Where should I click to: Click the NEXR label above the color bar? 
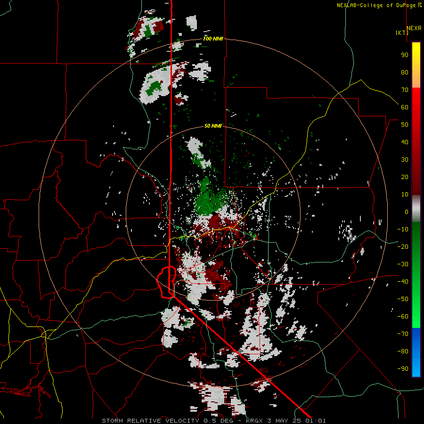point(414,28)
